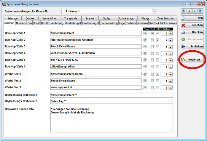Open Schriftart dropdown for Werbe Text2
Viewport: 207px width, 141px height.
[171, 81]
